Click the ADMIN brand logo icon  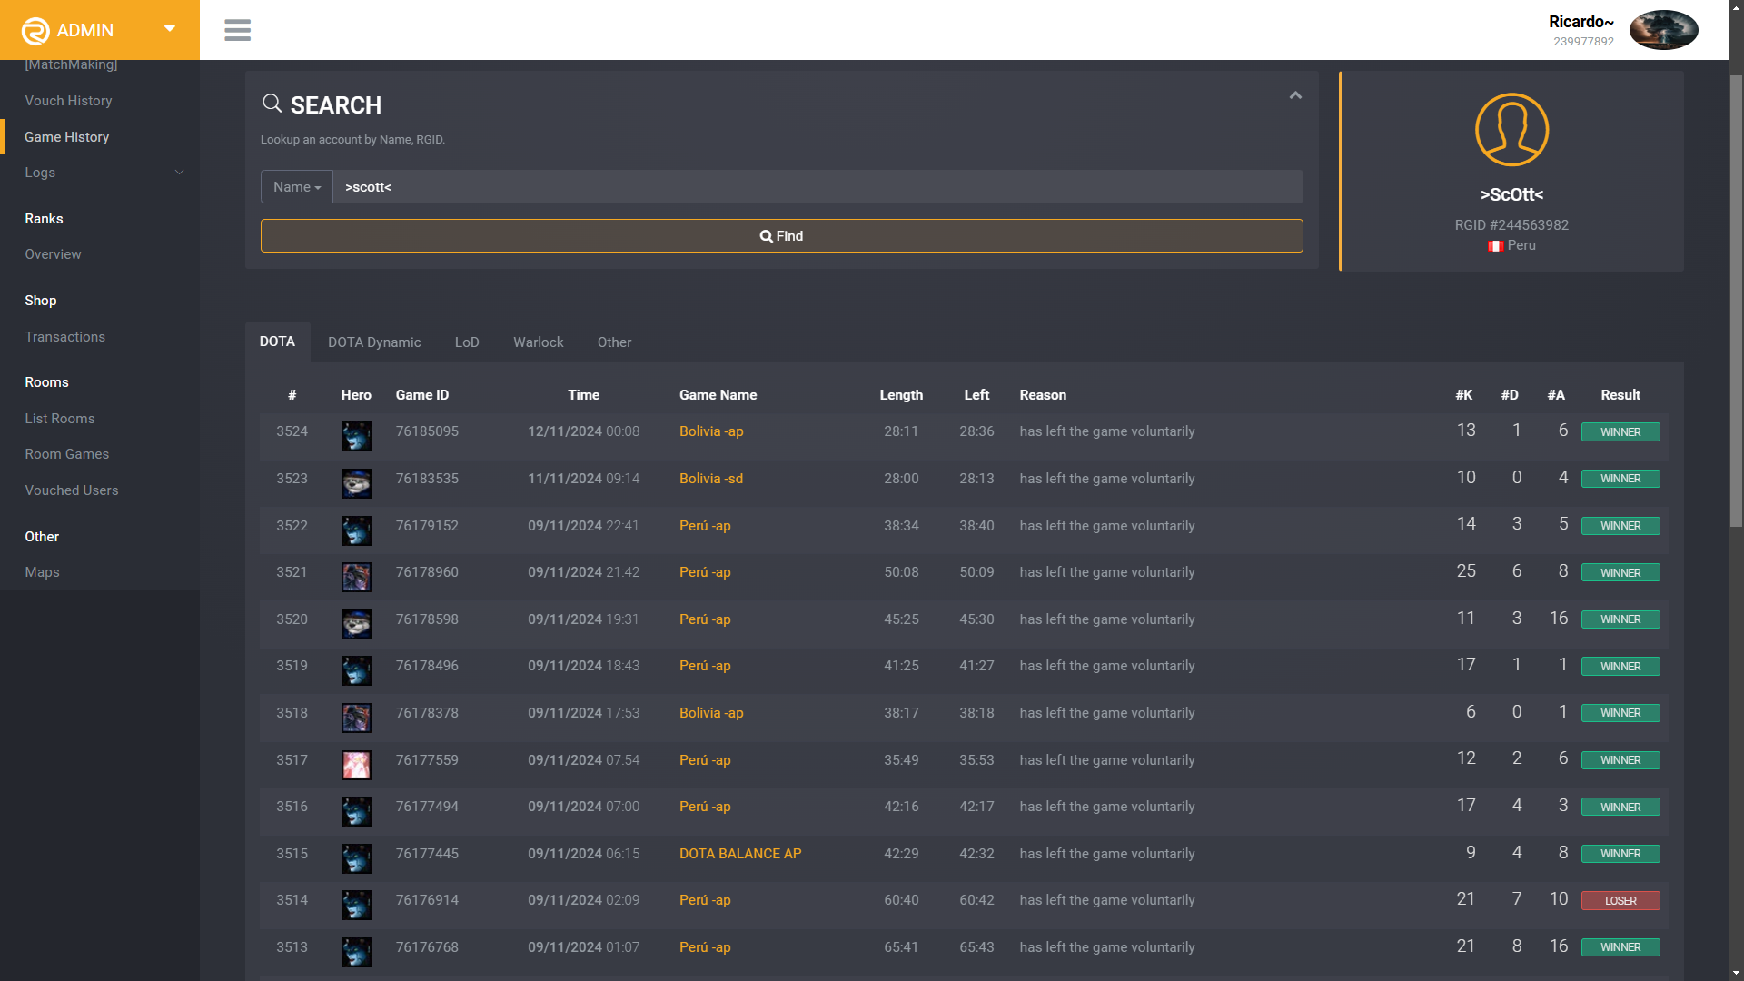point(35,31)
